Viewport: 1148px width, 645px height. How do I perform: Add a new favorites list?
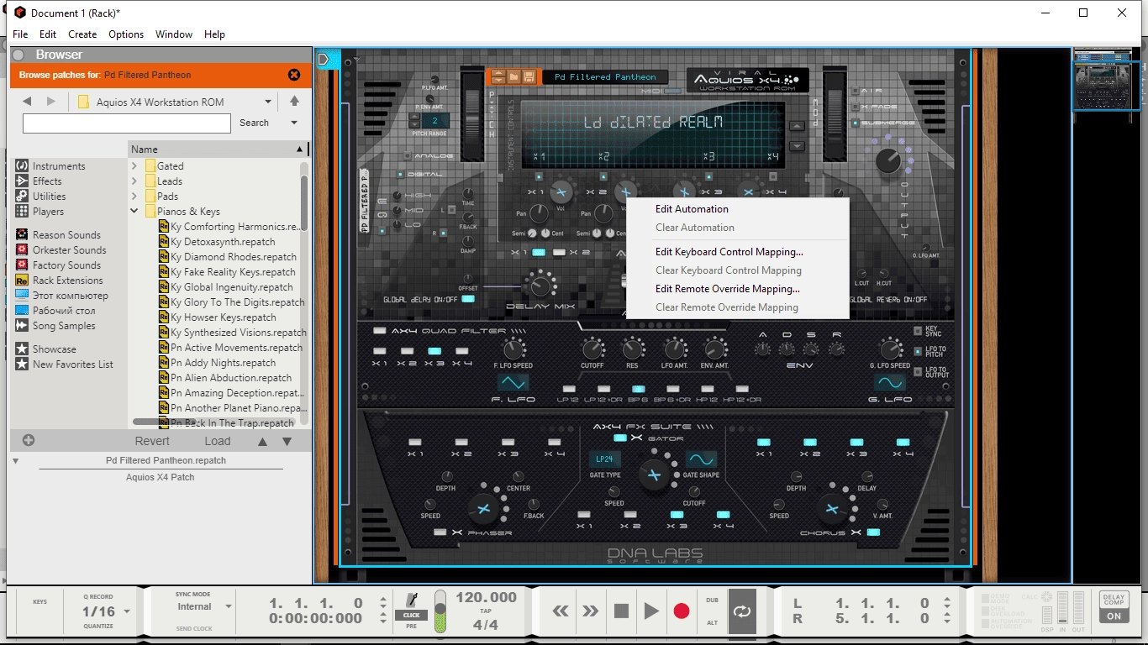pos(29,440)
